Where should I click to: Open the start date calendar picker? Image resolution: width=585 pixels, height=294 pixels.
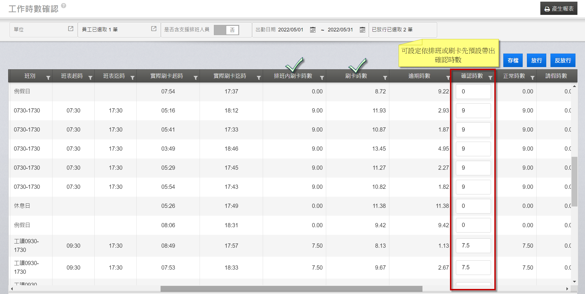313,30
